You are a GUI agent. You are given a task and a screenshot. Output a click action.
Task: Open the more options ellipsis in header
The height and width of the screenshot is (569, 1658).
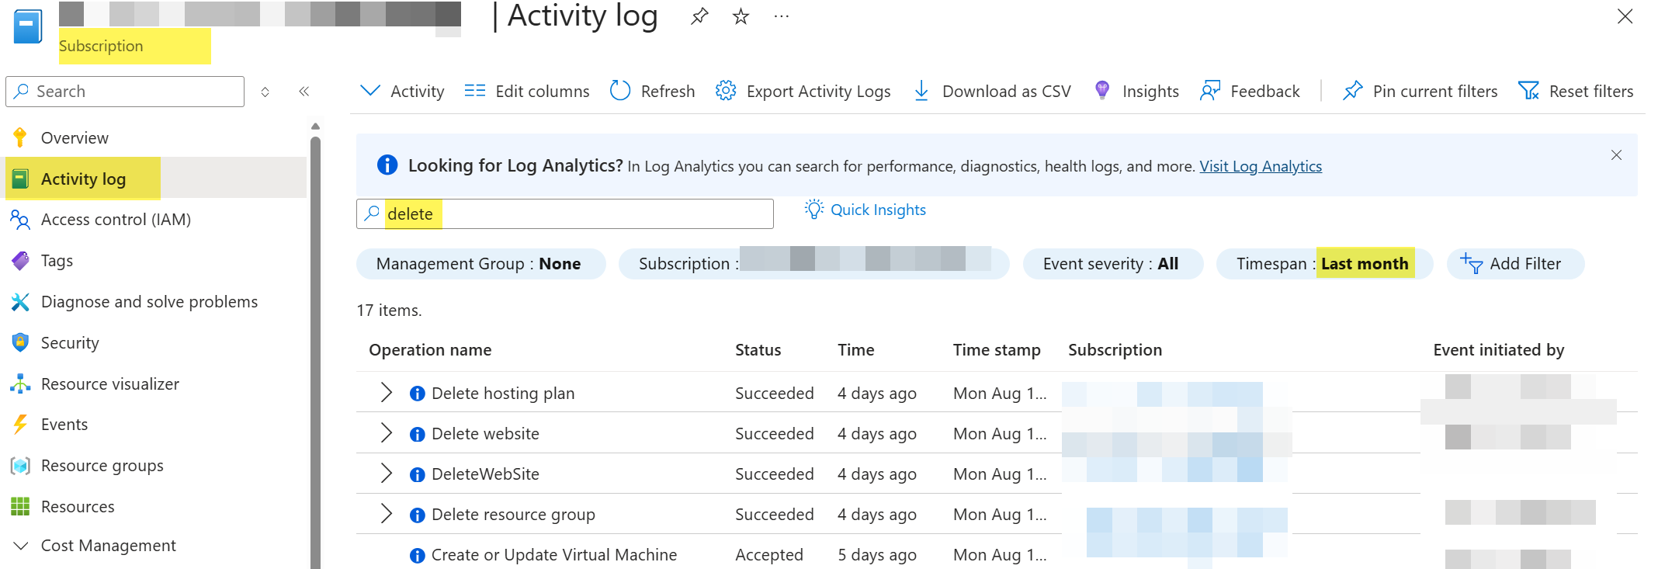tap(782, 16)
